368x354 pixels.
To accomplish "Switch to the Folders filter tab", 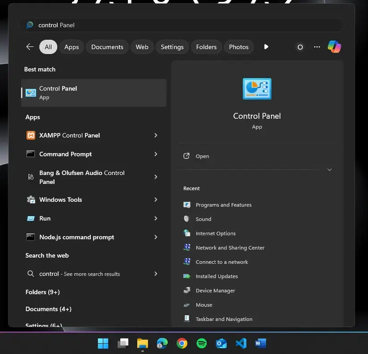I will coord(206,47).
